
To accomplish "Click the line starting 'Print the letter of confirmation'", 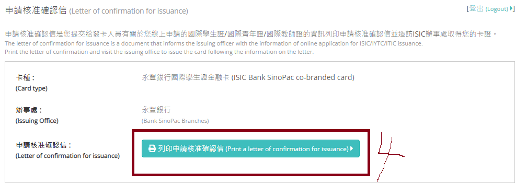I will click(159, 52).
